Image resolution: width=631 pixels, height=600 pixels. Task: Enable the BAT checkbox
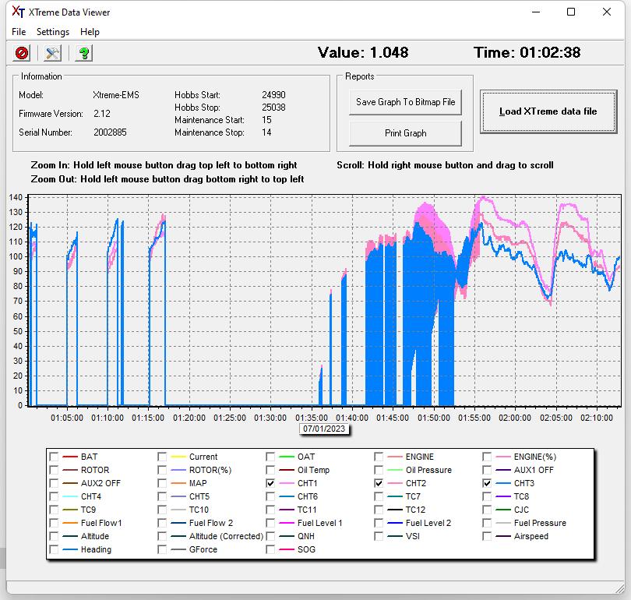(54, 457)
